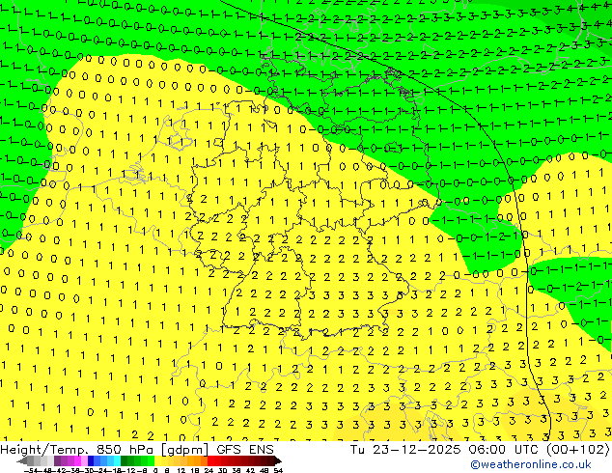Screen dimensions: 612x473
Task: Select the Tu 23-12-2025 06:00 UTC timestamp
Action: [443, 449]
